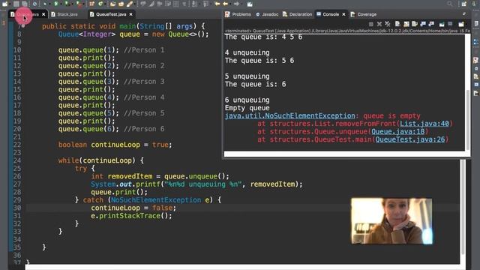Screen dimensions: 480x270
Task: Click the webcam video thumbnail
Action: [x=391, y=221]
